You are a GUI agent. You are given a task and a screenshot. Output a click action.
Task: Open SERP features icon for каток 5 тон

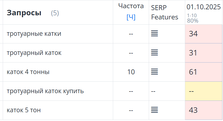155,110
